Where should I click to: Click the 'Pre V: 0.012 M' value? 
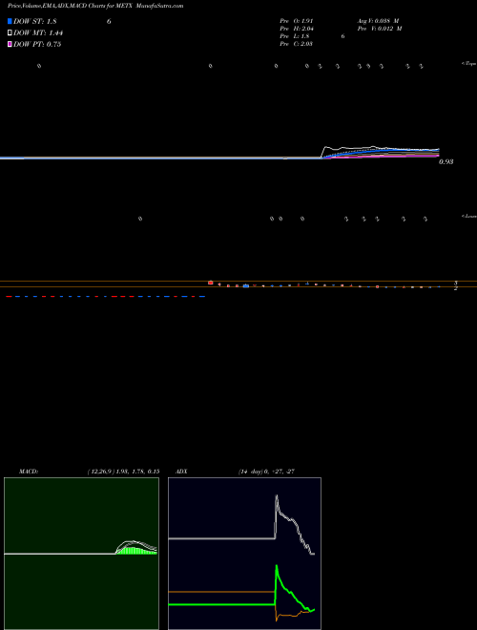pyautogui.click(x=380, y=29)
